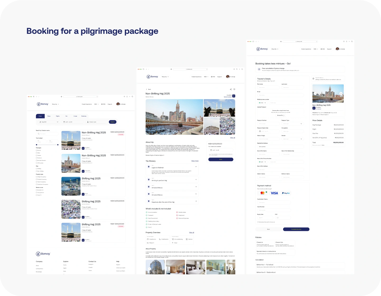This screenshot has height=296, width=381.
Task: Click the Complete Booking button
Action: coord(296,229)
